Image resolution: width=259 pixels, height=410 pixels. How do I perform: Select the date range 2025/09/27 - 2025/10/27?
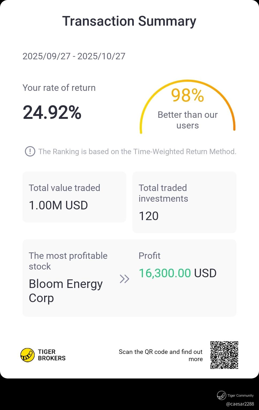pos(74,56)
